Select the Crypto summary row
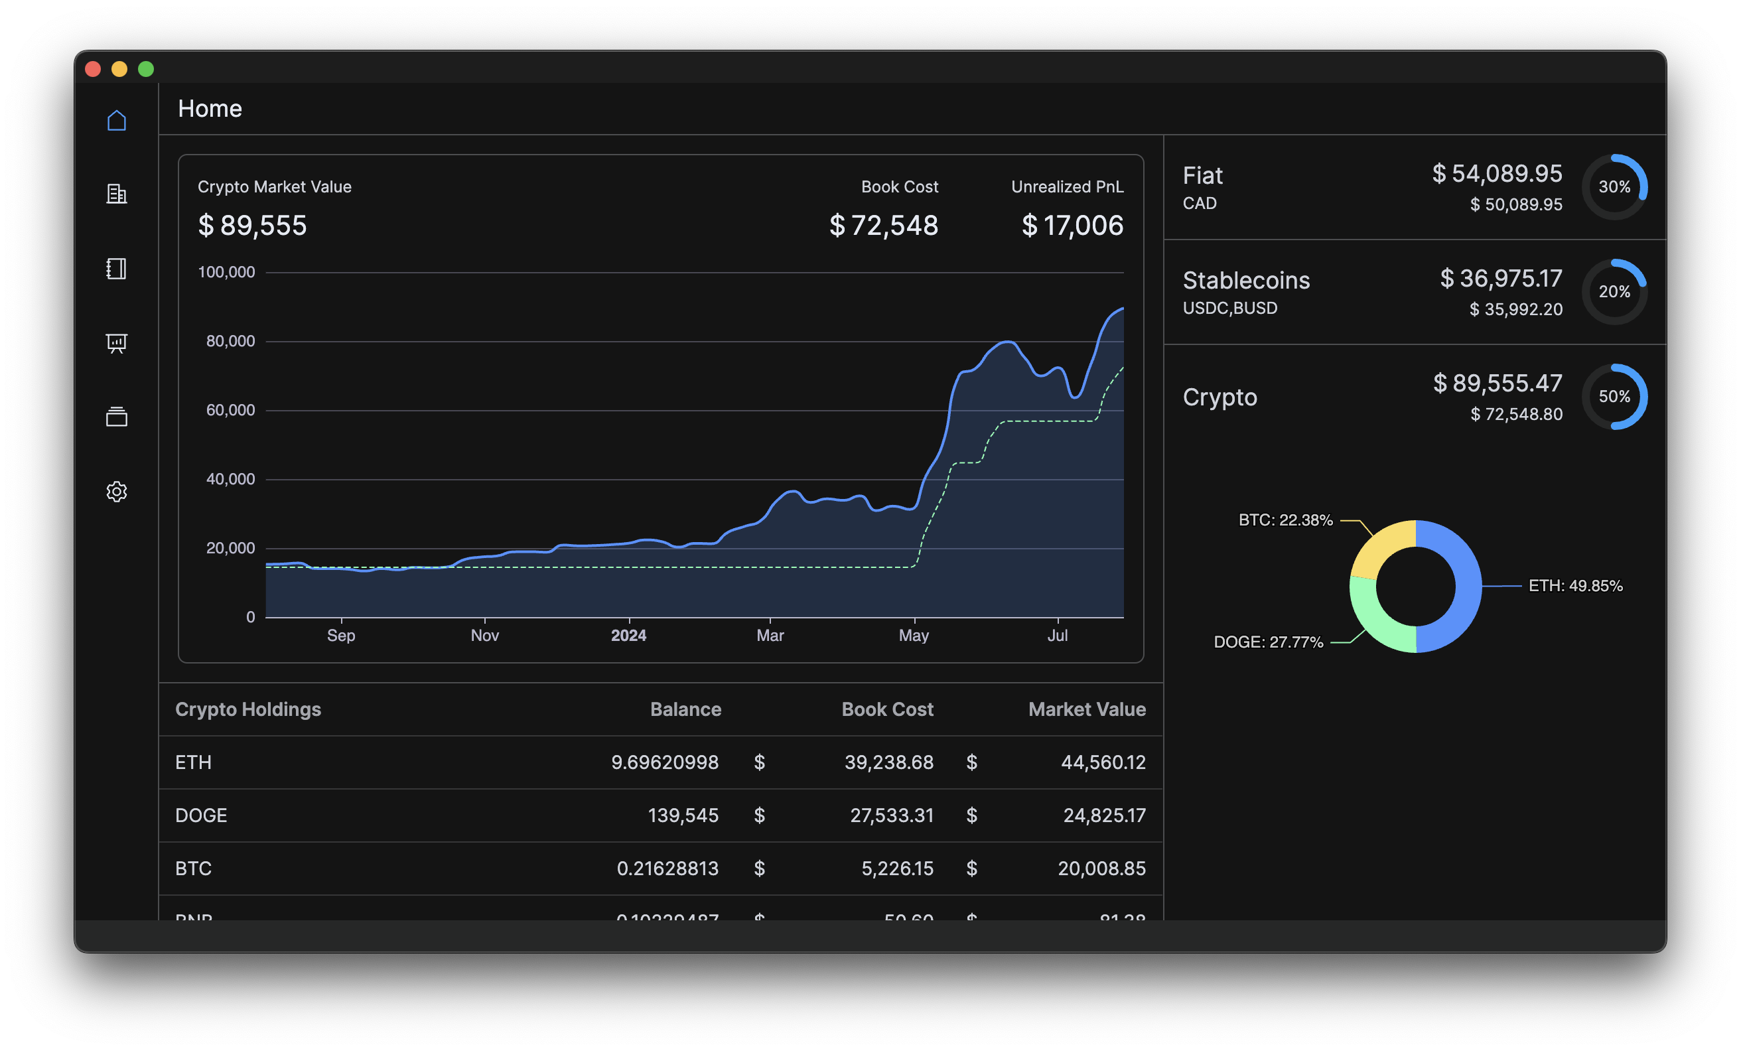 click(x=1415, y=397)
